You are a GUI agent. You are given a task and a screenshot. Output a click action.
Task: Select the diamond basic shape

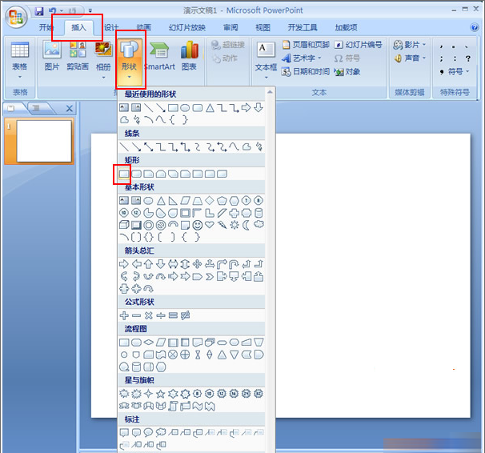210,200
